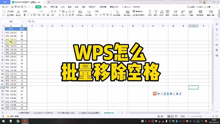Click the add new sheet plus button
This screenshot has width=220, height=124.
click(122, 113)
